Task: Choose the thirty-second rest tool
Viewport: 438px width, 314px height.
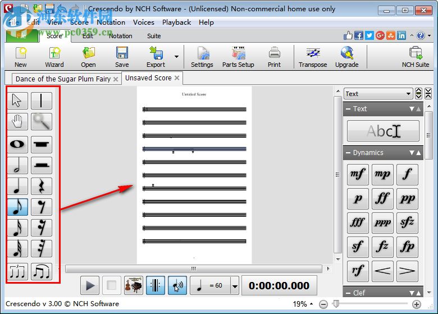Action: pyautogui.click(x=42, y=248)
